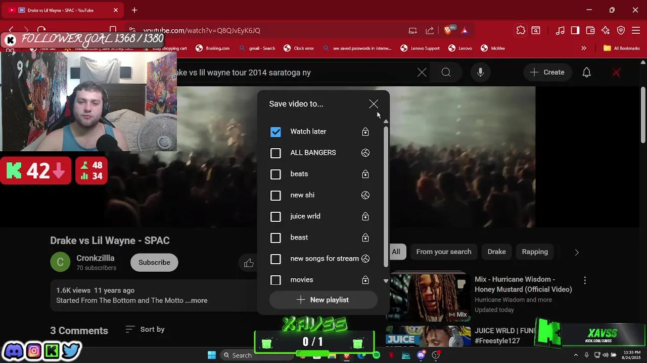Viewport: 647px width, 363px height.
Task: Click the YouTube search magnifier button
Action: coord(446,73)
